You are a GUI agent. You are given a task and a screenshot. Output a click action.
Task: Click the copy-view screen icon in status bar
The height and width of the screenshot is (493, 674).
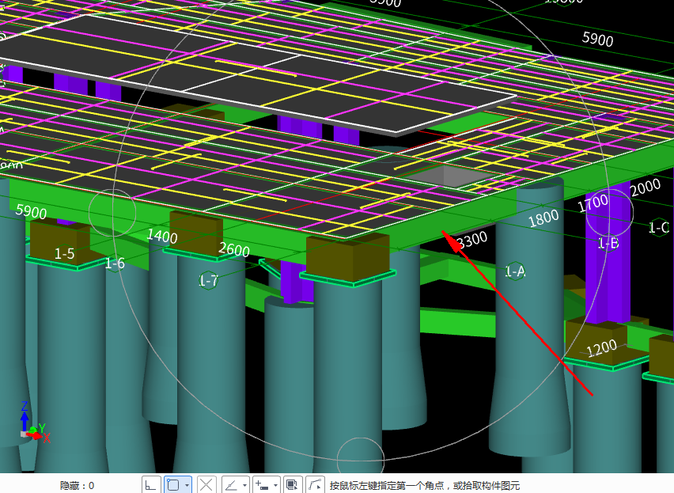(x=293, y=485)
